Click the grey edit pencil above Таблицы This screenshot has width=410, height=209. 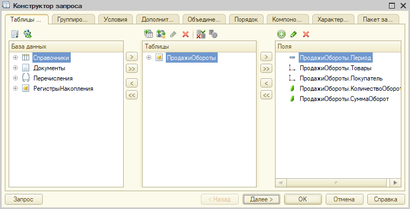coord(173,34)
